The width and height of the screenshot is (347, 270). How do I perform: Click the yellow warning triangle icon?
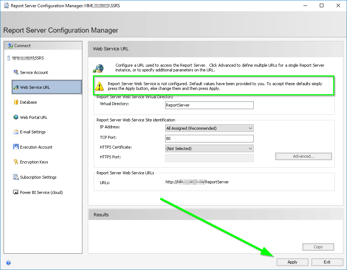pyautogui.click(x=99, y=86)
